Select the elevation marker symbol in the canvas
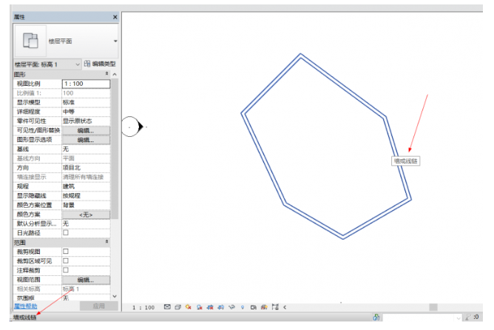This screenshot has width=494, height=330. coord(132,127)
